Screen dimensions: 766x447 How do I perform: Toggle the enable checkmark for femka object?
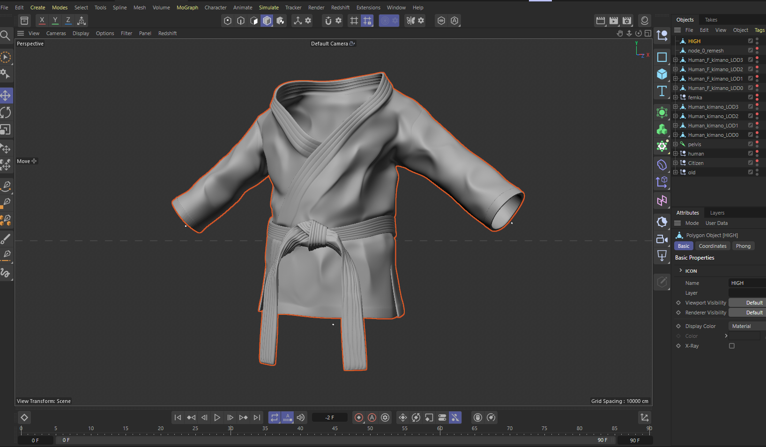(750, 97)
